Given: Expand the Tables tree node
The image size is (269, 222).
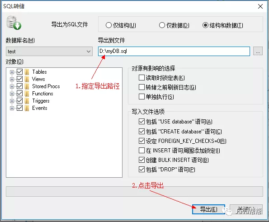Looking at the screenshot, I should click(12, 72).
